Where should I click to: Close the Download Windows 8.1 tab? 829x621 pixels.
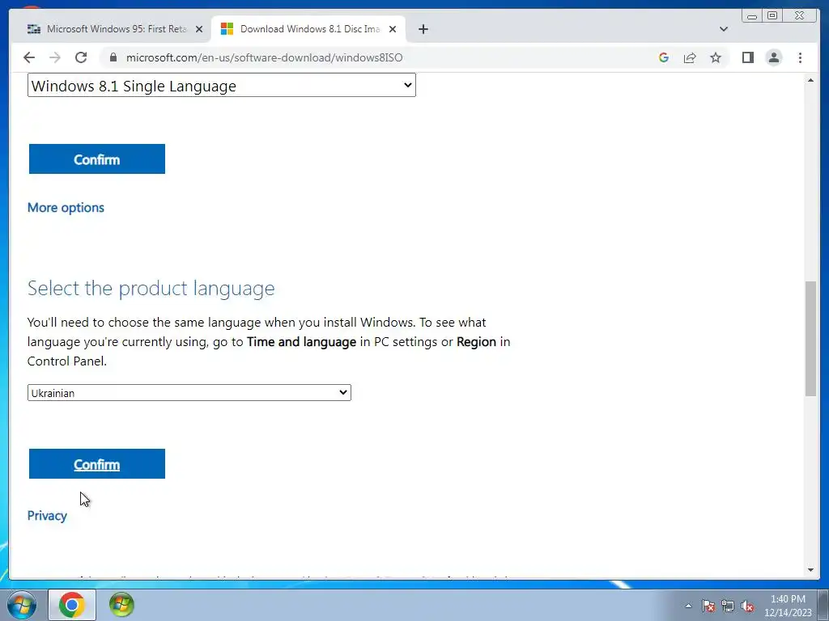[x=393, y=29]
